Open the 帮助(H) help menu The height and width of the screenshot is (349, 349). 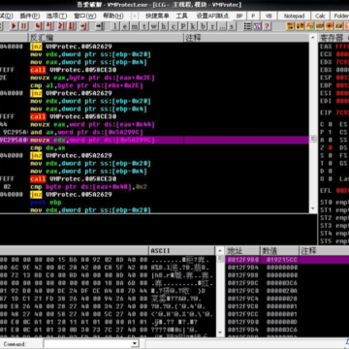tap(113, 16)
